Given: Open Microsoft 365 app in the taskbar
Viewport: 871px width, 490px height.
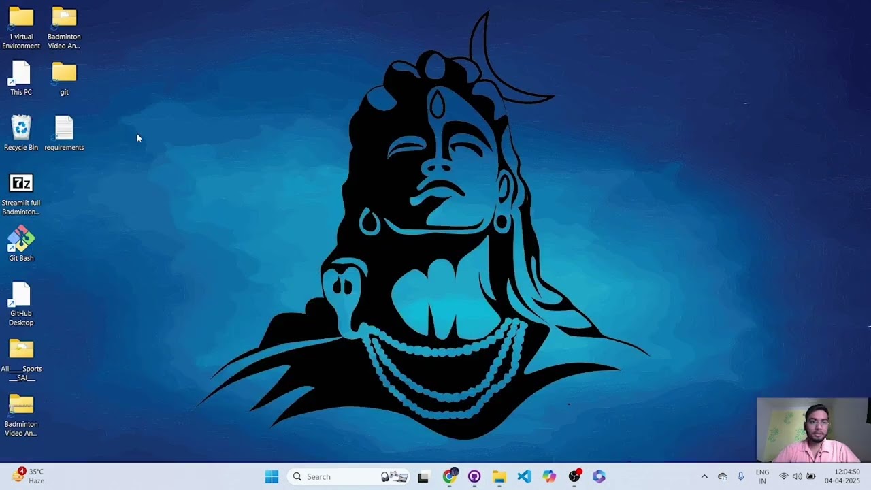Looking at the screenshot, I should (599, 476).
